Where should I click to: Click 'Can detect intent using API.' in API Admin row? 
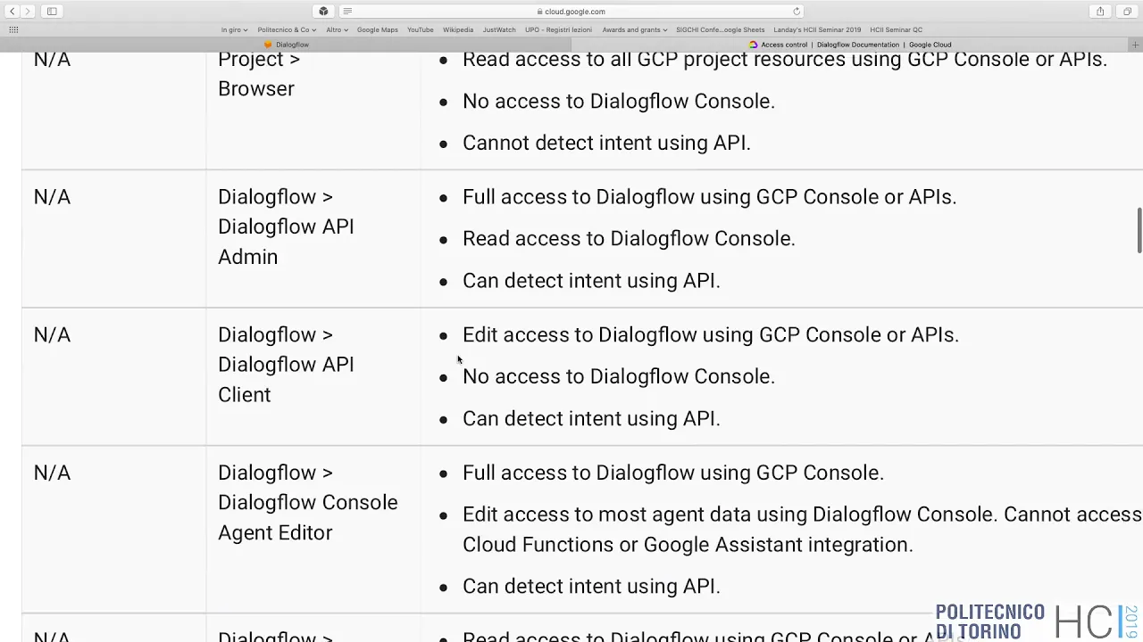[591, 281]
